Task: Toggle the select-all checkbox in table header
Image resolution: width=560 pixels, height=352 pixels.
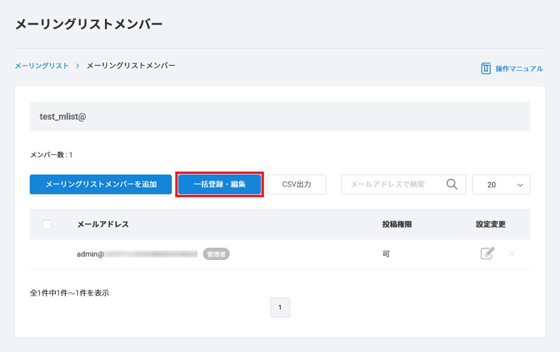Action: (x=47, y=224)
